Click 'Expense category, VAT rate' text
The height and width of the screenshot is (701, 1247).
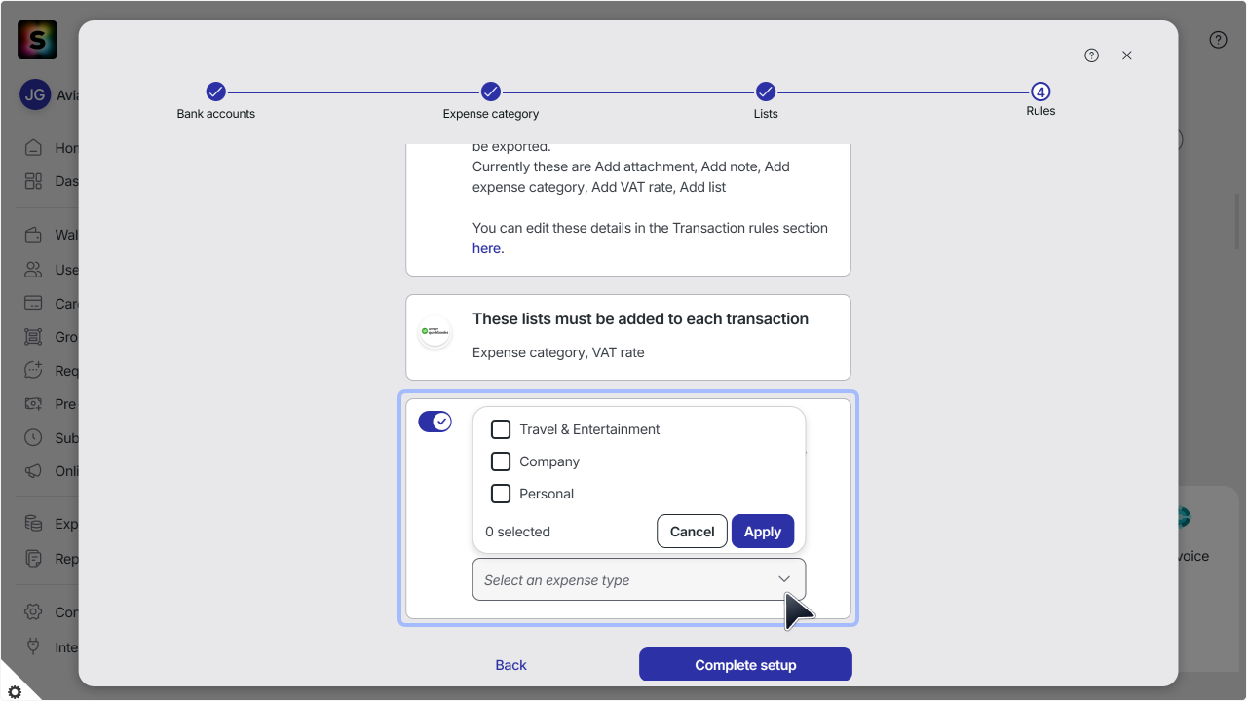pyautogui.click(x=558, y=352)
